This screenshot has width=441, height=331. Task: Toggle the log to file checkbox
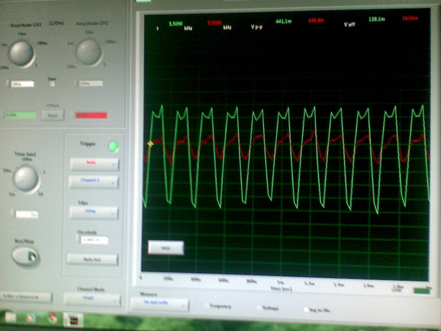[306, 310]
